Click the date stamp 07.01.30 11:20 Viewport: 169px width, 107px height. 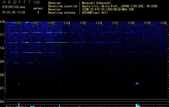[14, 12]
